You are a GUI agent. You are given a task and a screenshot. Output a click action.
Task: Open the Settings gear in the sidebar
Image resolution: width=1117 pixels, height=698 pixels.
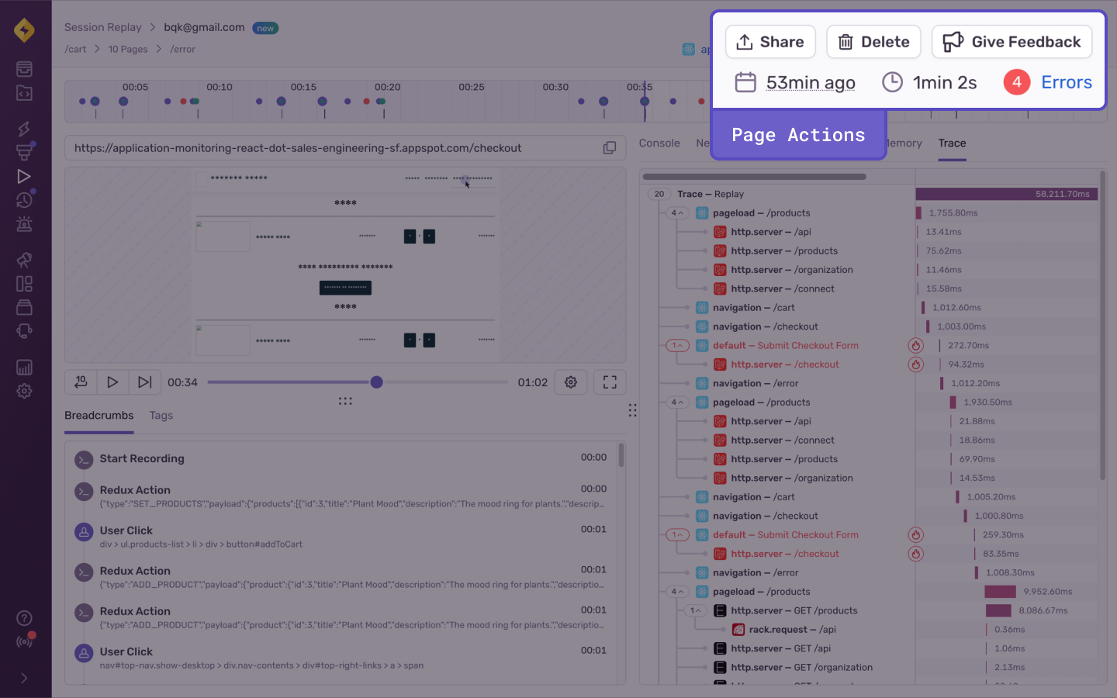pyautogui.click(x=24, y=391)
